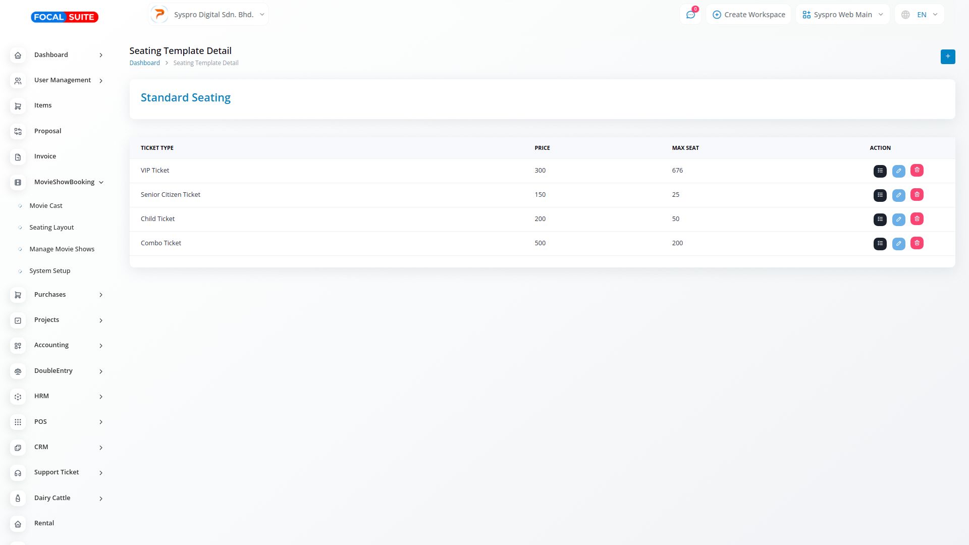Viewport: 969px width, 545px height.
Task: Open the EN language dropdown
Action: coord(919,15)
